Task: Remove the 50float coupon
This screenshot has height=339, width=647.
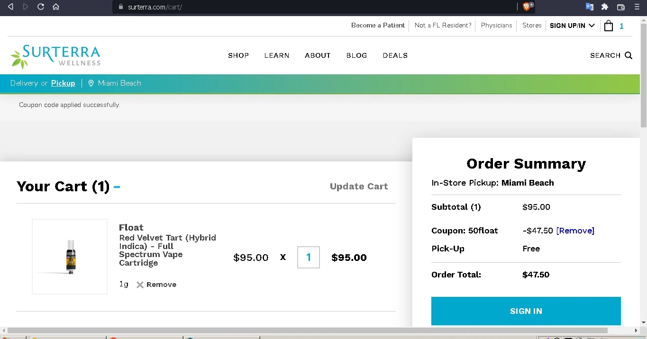Action: coord(575,231)
